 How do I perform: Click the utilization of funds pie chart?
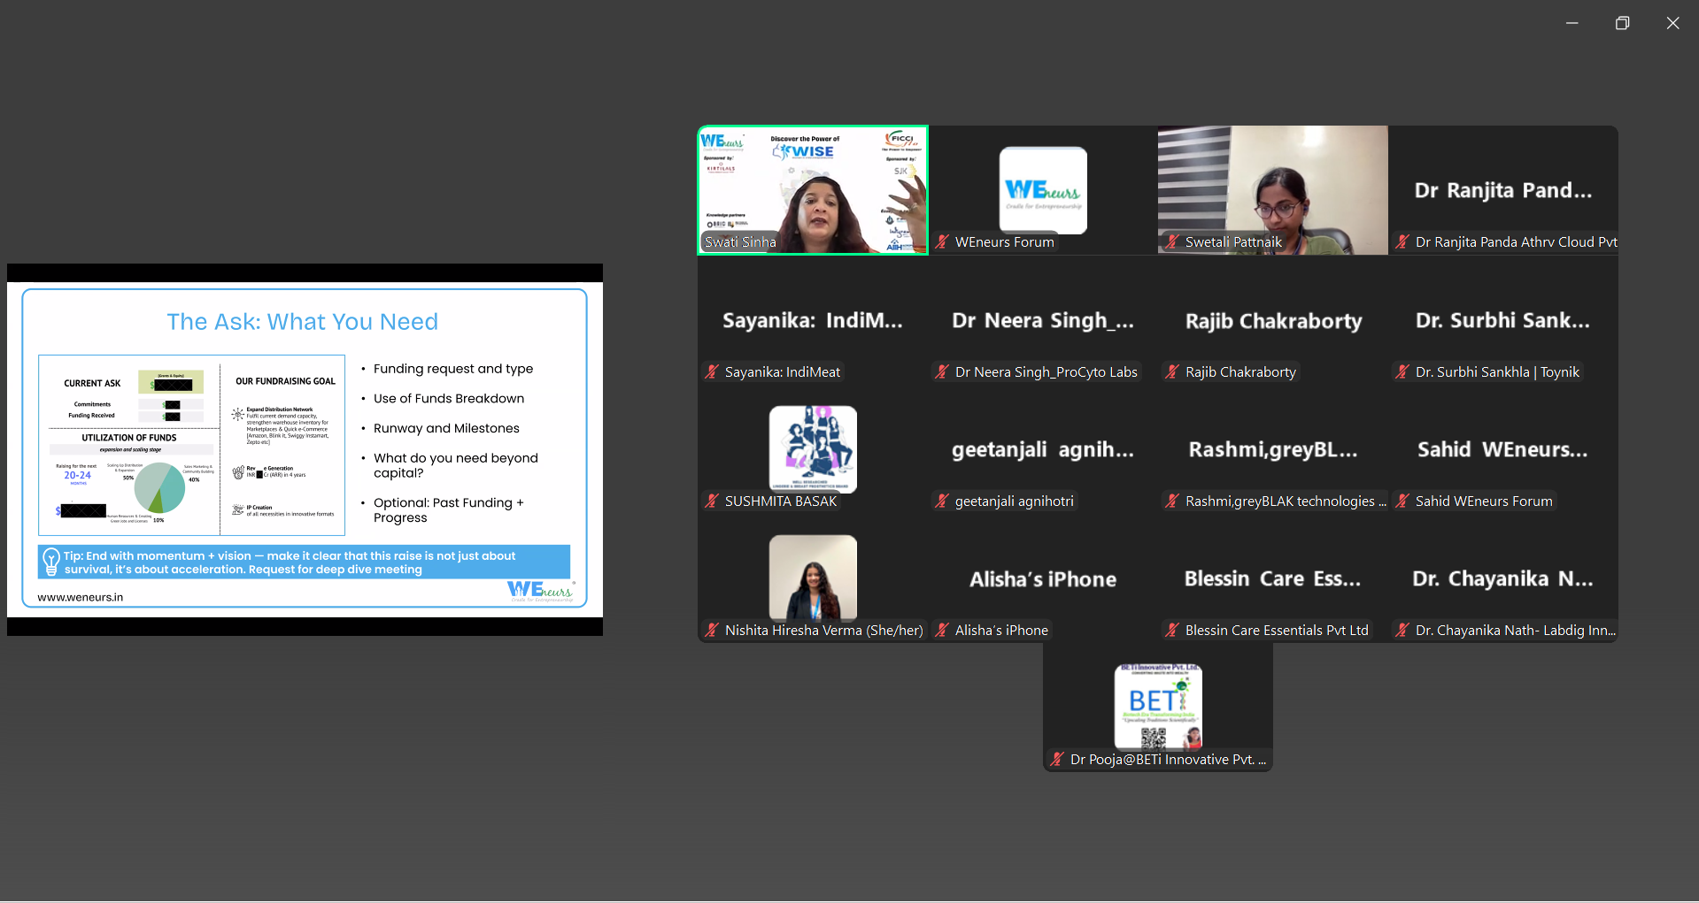tap(160, 487)
